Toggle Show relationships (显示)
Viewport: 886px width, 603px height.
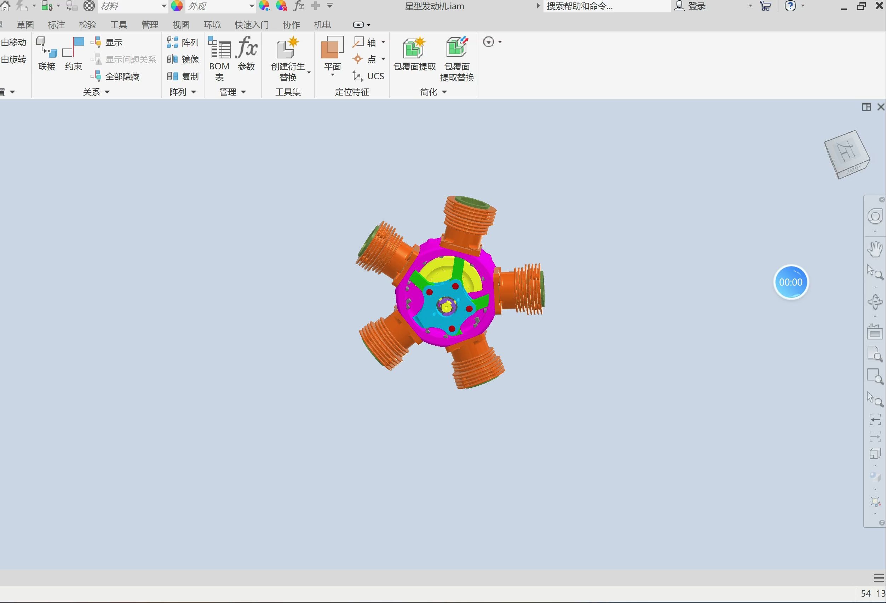pyautogui.click(x=107, y=42)
